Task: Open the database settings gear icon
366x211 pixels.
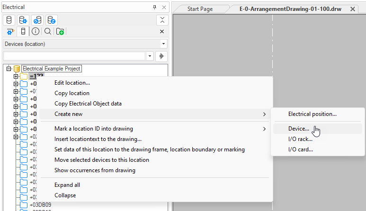Action: point(23,20)
